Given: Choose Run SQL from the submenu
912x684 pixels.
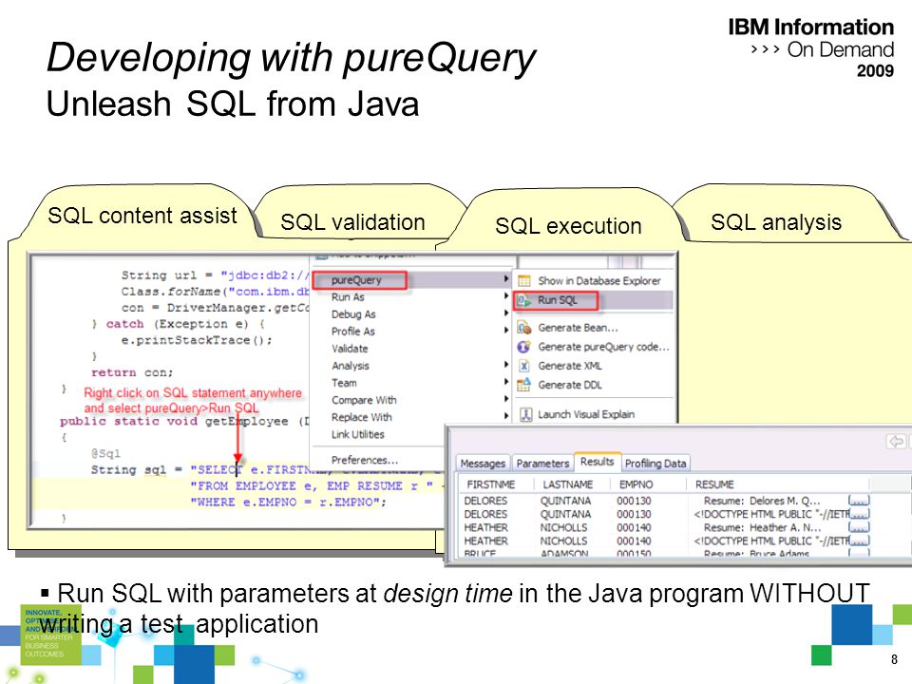Looking at the screenshot, I should (x=558, y=300).
